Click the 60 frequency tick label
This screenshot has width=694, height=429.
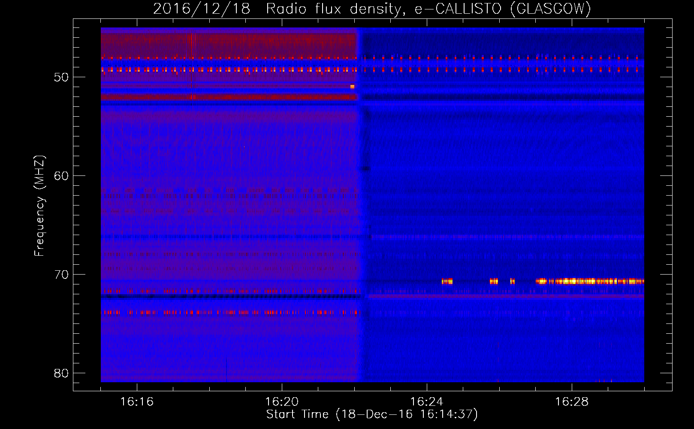click(61, 176)
